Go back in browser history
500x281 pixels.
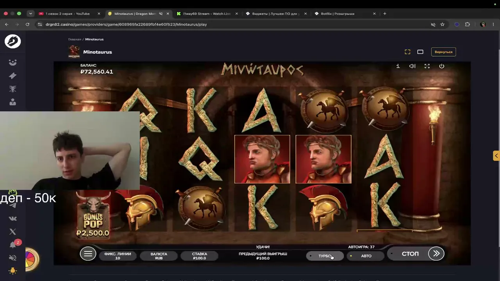(7, 24)
